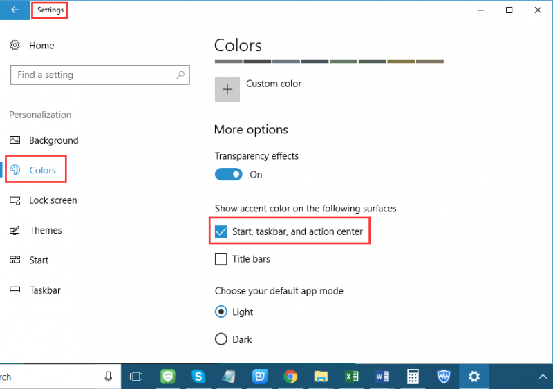Viewport: 553px width, 389px height.
Task: Uncheck Start, taskbar, and action center
Action: click(221, 231)
